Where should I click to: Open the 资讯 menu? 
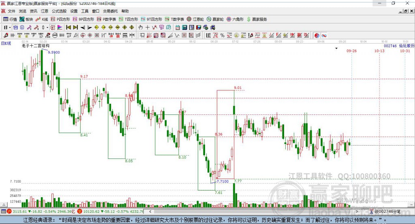tap(33, 11)
